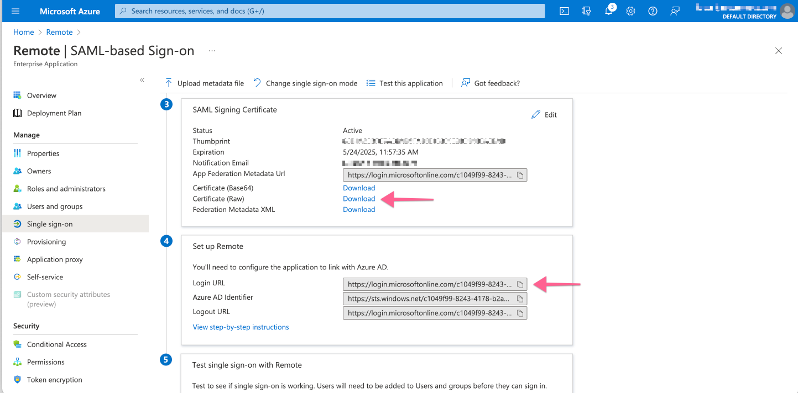Open Azure Cloud Shell
This screenshot has height=393, width=798.
(564, 11)
